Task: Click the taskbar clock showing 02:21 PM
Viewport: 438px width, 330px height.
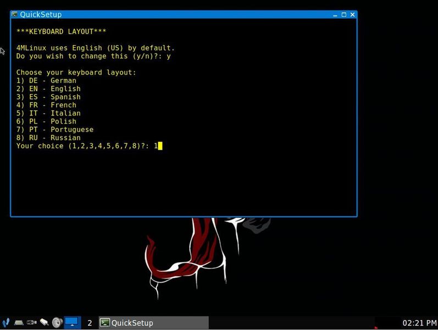Action: tap(419, 323)
